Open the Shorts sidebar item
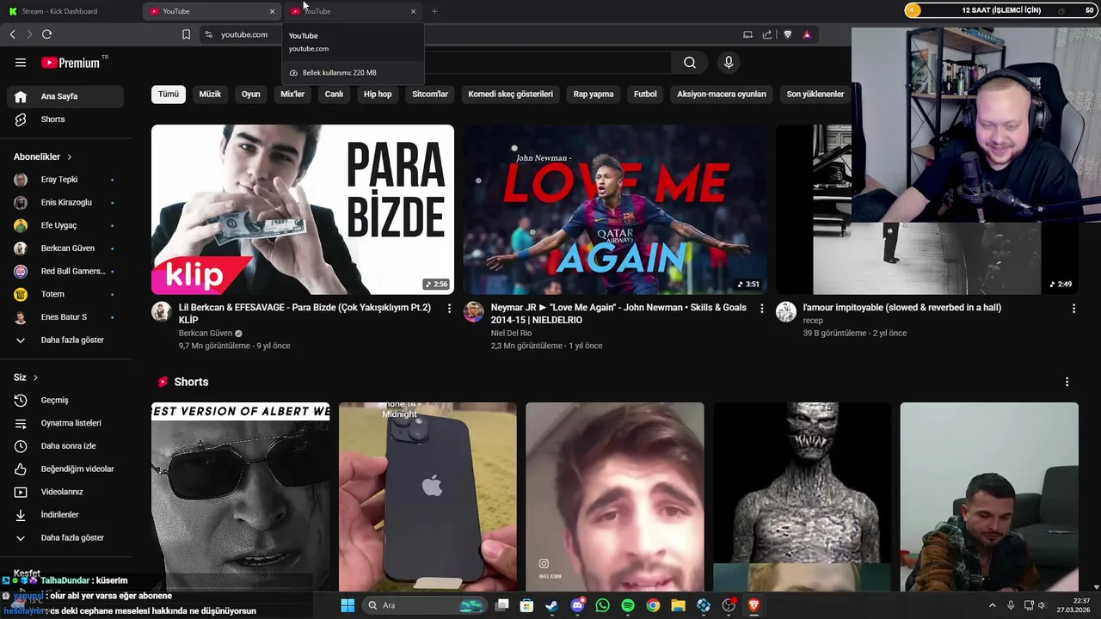Viewport: 1101px width, 619px height. [65, 120]
